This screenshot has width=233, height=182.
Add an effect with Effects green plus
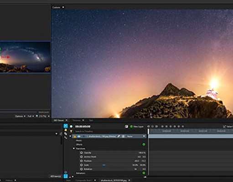(144, 144)
